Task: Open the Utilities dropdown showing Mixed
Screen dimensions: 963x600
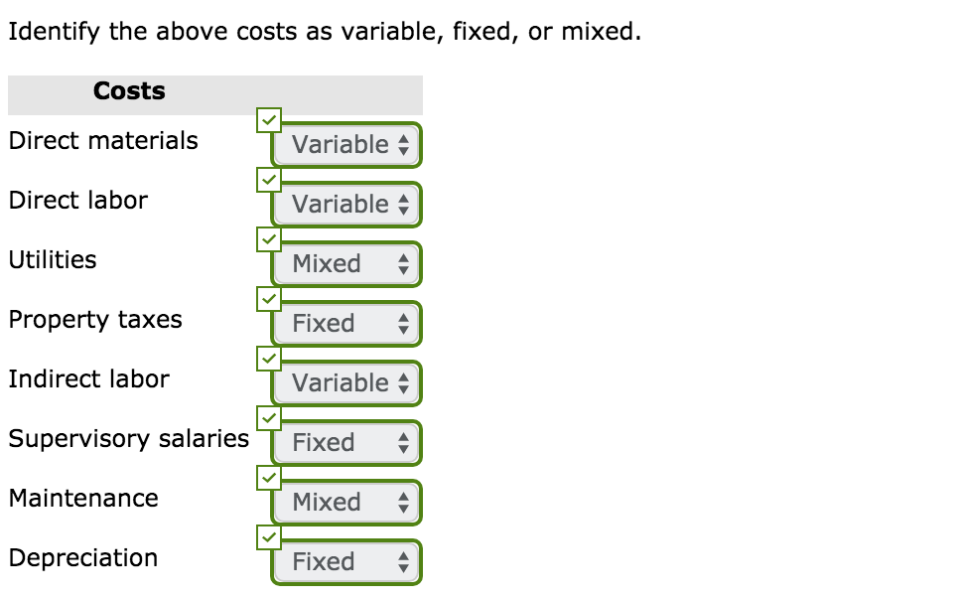Action: click(345, 263)
